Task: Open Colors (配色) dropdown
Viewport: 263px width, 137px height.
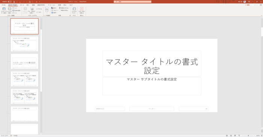Action: pos(54,8)
